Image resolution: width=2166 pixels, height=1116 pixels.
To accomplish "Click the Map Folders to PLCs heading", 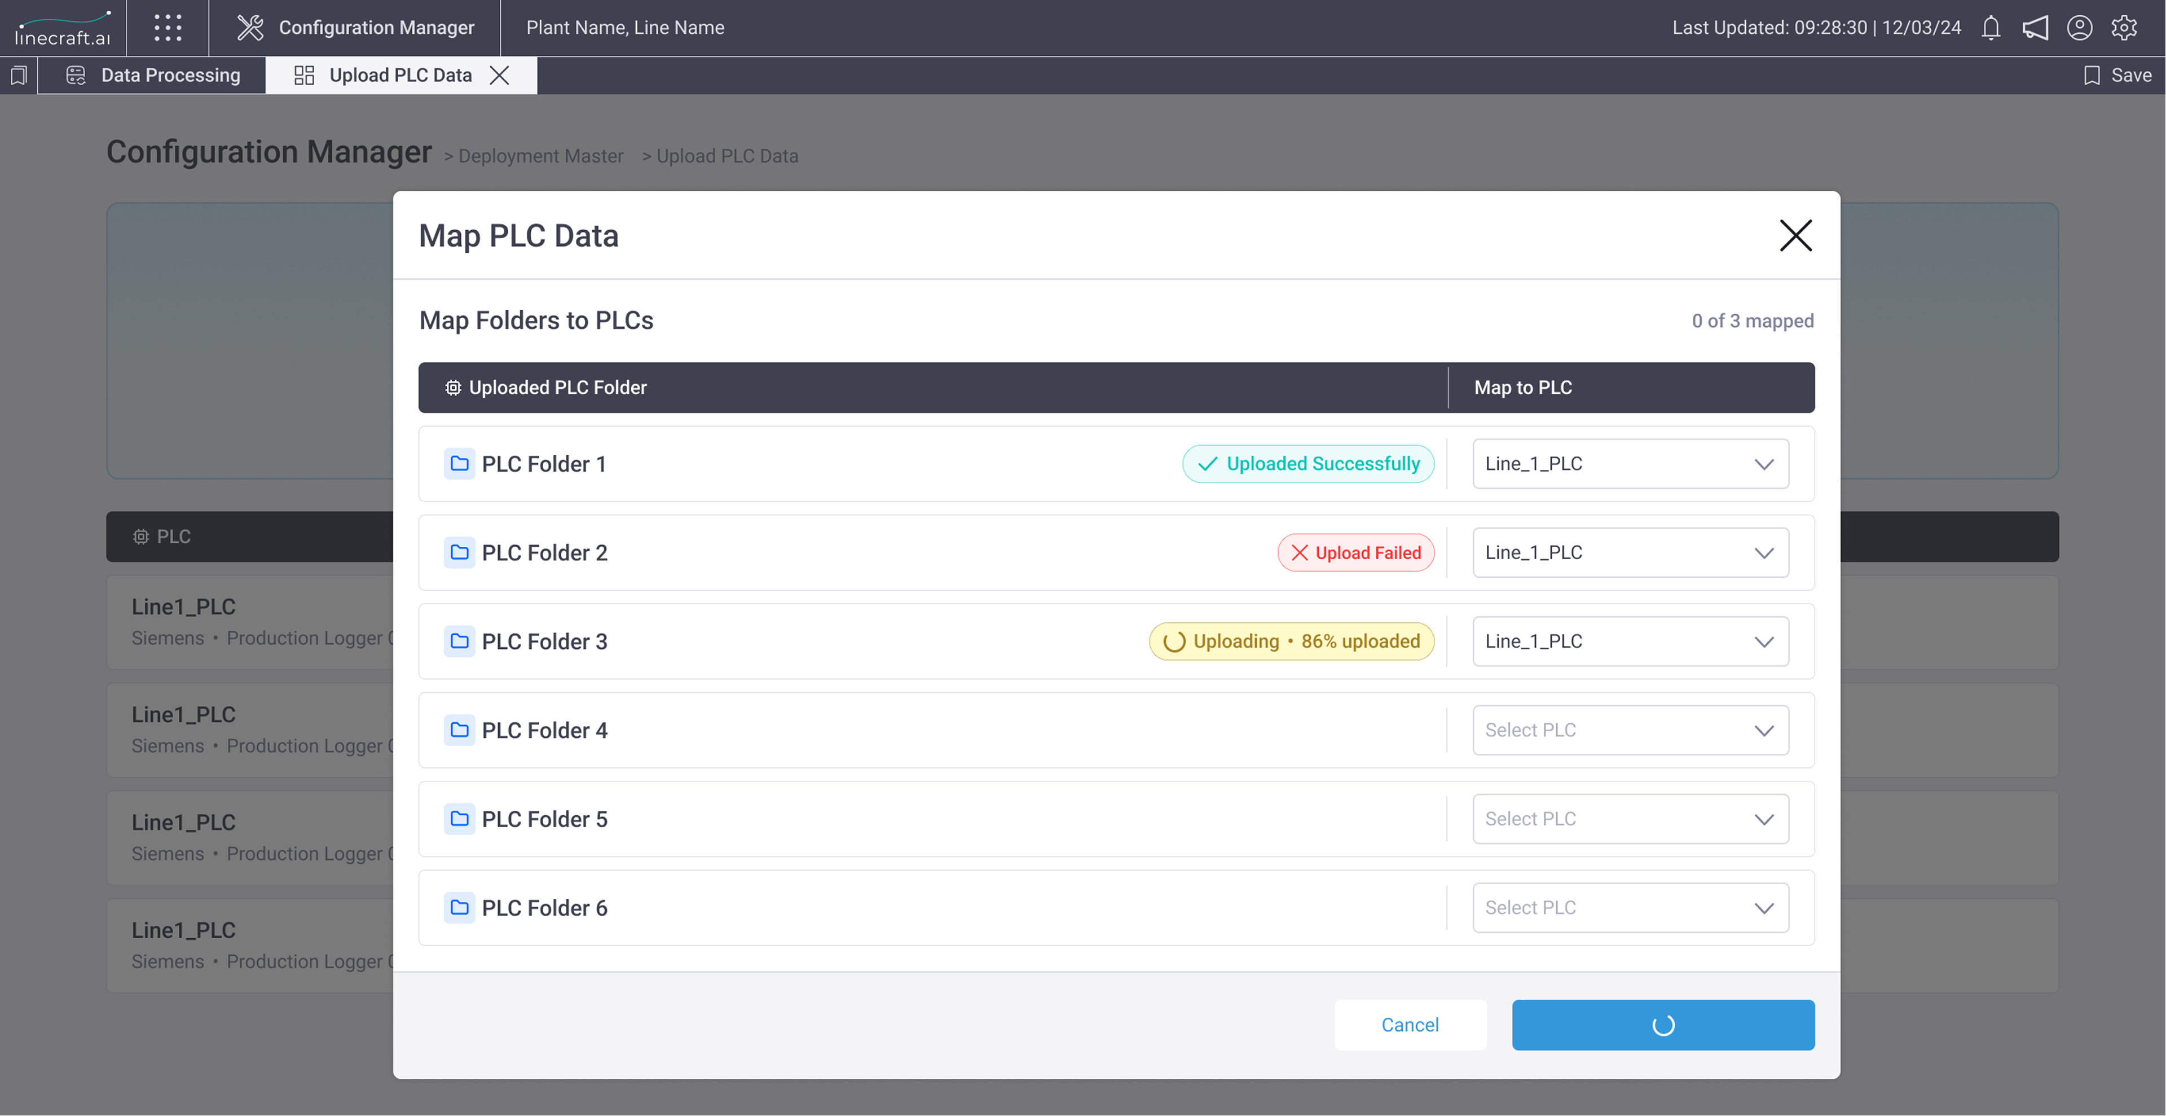I will (536, 320).
